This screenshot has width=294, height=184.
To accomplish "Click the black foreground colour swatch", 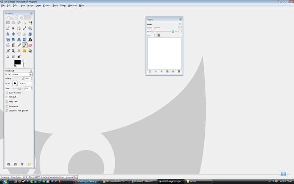I will click(x=17, y=62).
